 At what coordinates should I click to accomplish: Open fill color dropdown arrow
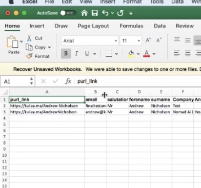pyautogui.click(x=138, y=54)
